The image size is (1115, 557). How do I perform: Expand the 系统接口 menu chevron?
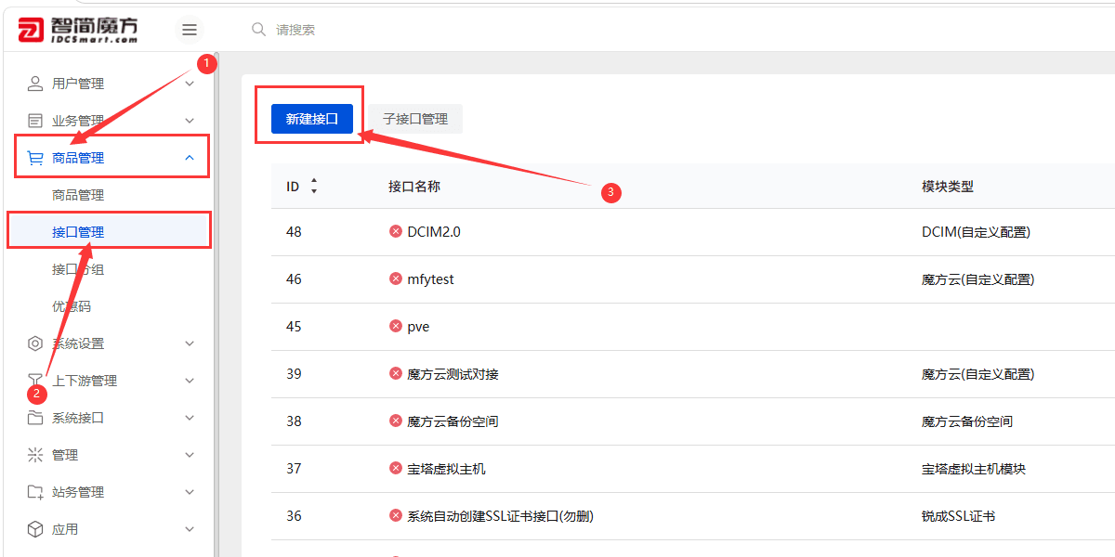[190, 418]
